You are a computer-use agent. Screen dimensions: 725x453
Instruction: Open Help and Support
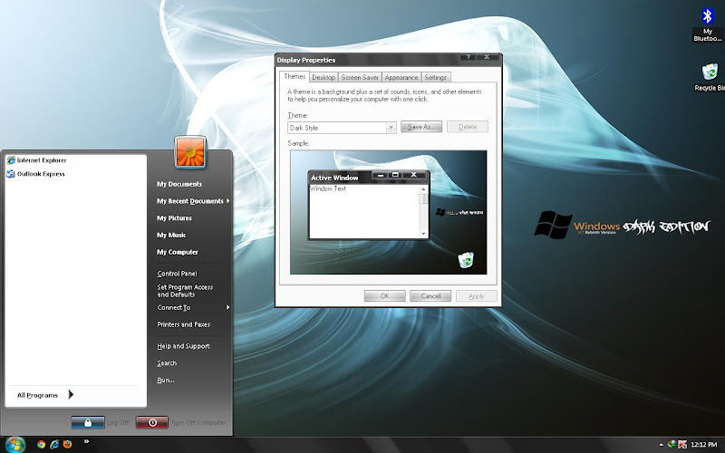pyautogui.click(x=184, y=346)
